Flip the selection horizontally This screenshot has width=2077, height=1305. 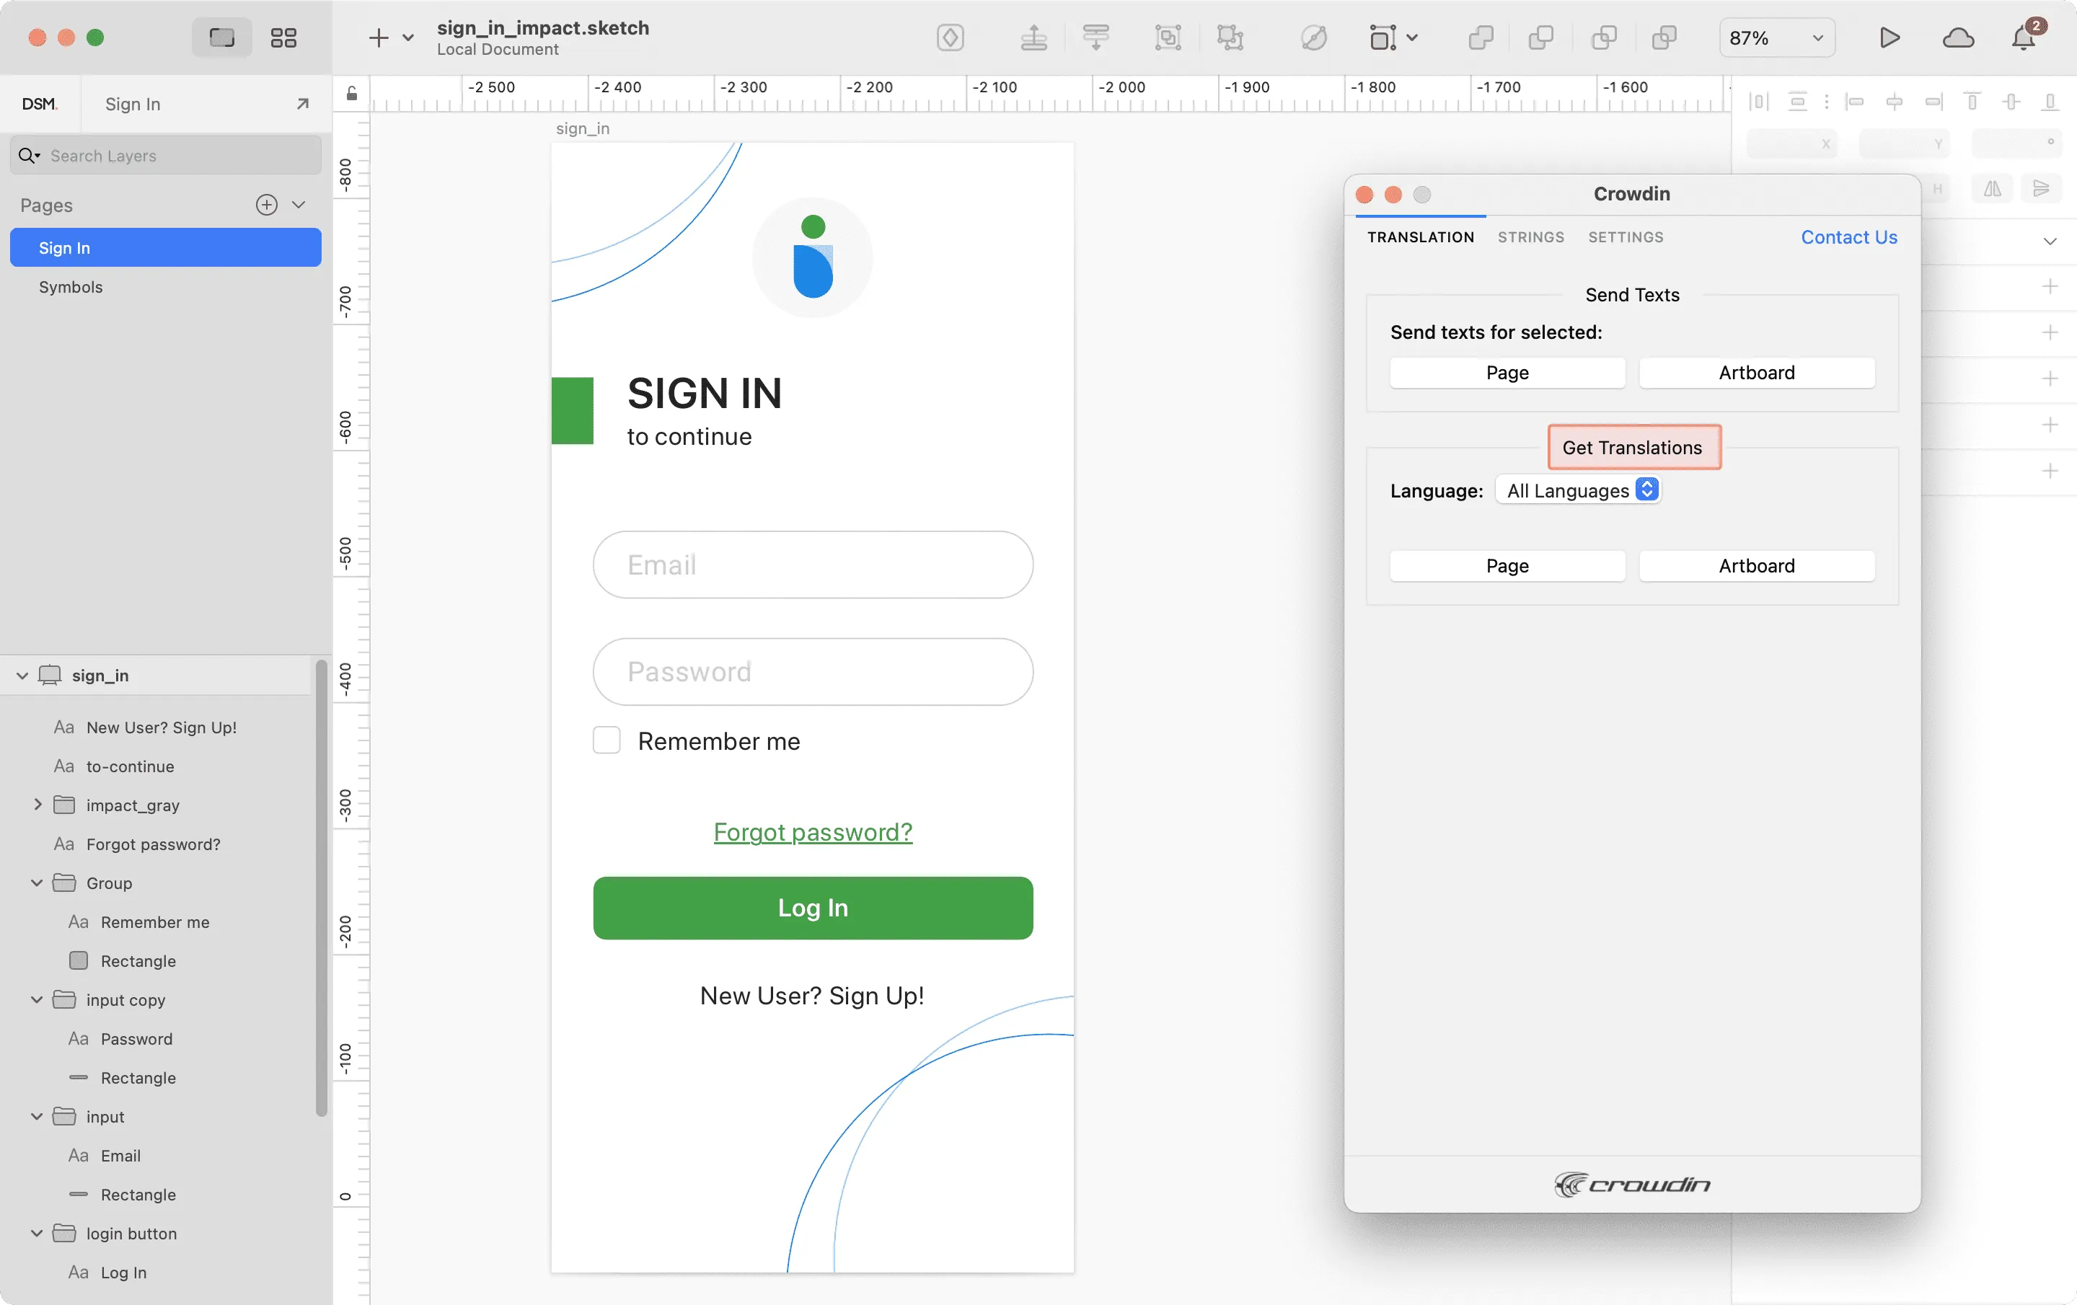(x=1992, y=189)
